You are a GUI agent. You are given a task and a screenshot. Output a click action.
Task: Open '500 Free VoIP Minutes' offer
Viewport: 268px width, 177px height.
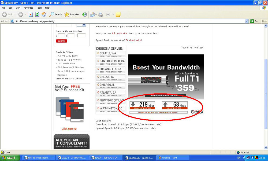click(x=71, y=67)
